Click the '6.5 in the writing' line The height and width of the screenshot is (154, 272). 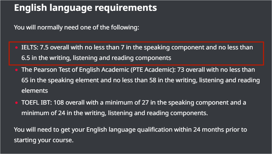(96, 58)
